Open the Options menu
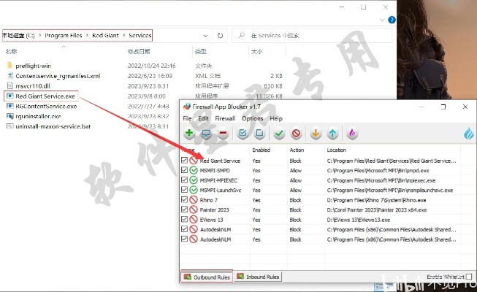This screenshot has width=477, height=292. [252, 118]
